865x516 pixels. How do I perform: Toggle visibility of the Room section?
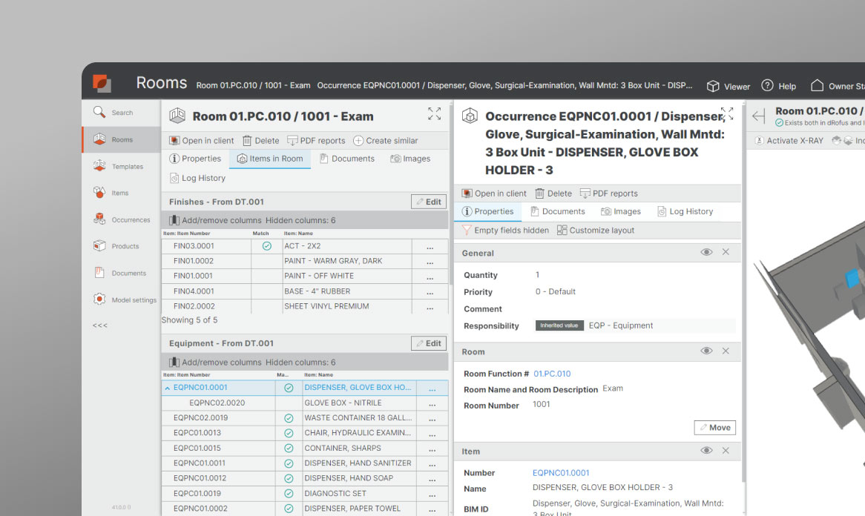point(706,351)
